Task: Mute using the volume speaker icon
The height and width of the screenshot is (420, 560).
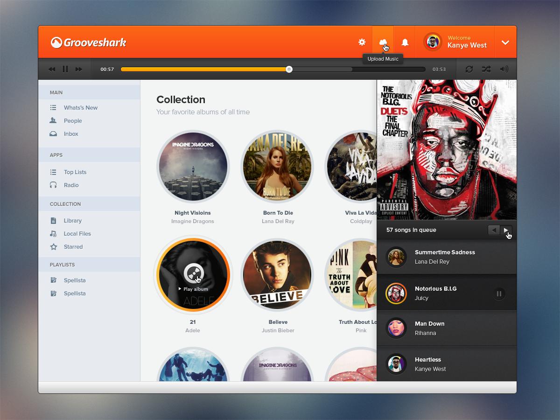Action: [504, 69]
